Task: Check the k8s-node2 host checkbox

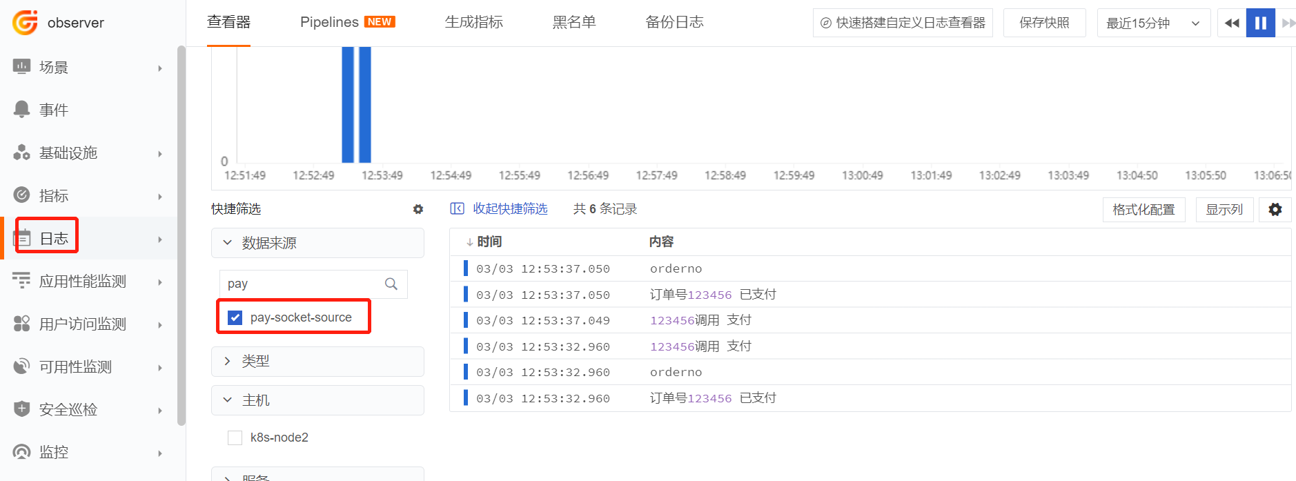Action: (235, 438)
